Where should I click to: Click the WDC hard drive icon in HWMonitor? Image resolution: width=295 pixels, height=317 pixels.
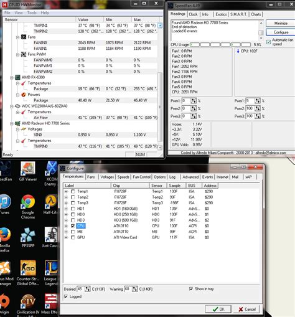[x=17, y=106]
